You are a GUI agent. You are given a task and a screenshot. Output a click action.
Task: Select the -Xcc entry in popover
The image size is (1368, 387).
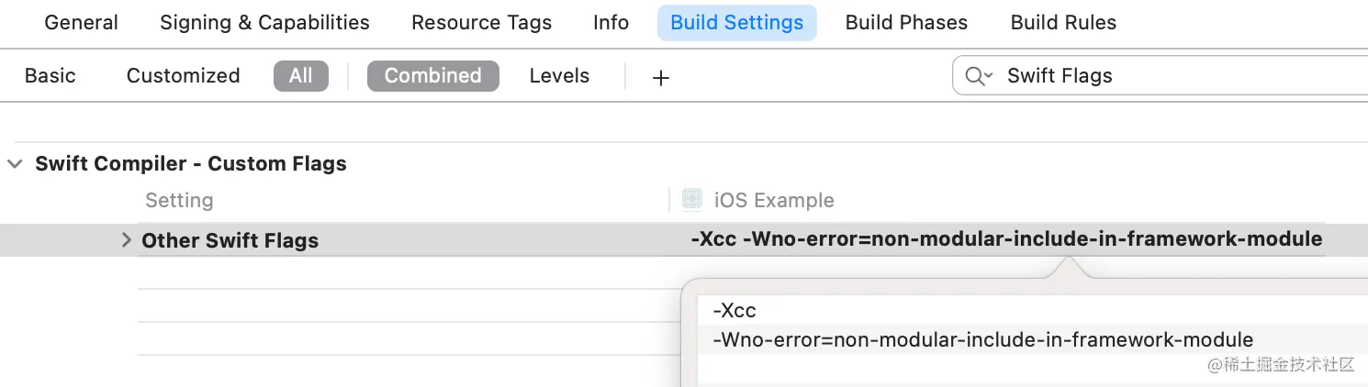point(734,311)
